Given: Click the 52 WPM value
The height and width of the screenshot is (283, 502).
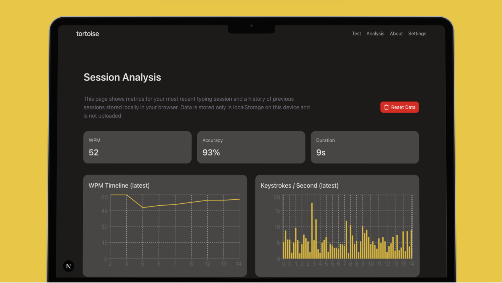Looking at the screenshot, I should tap(94, 153).
